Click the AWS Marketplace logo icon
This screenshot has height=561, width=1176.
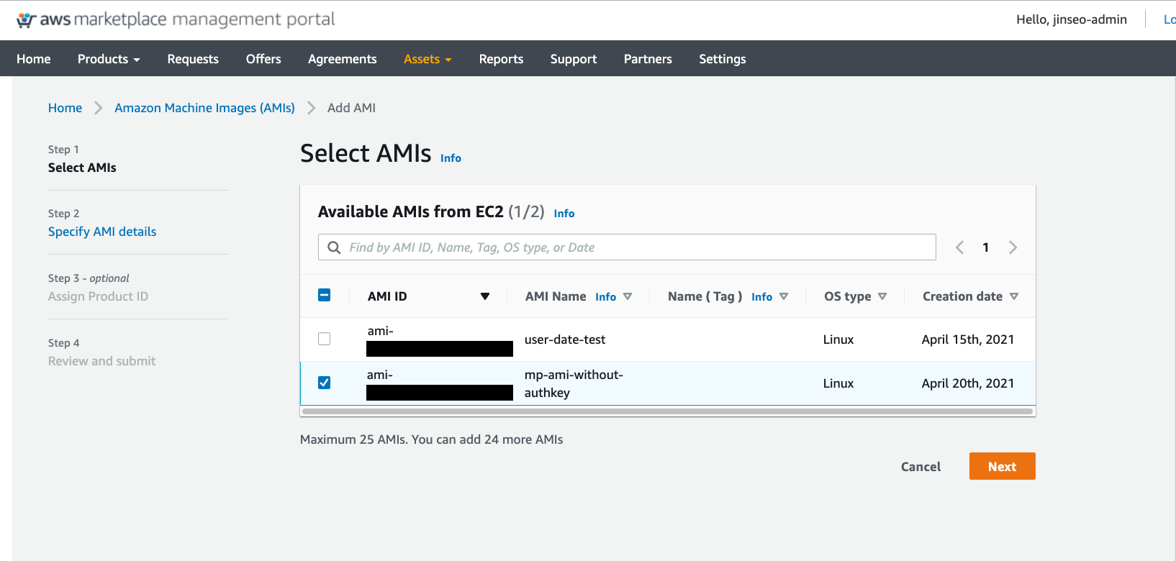26,20
